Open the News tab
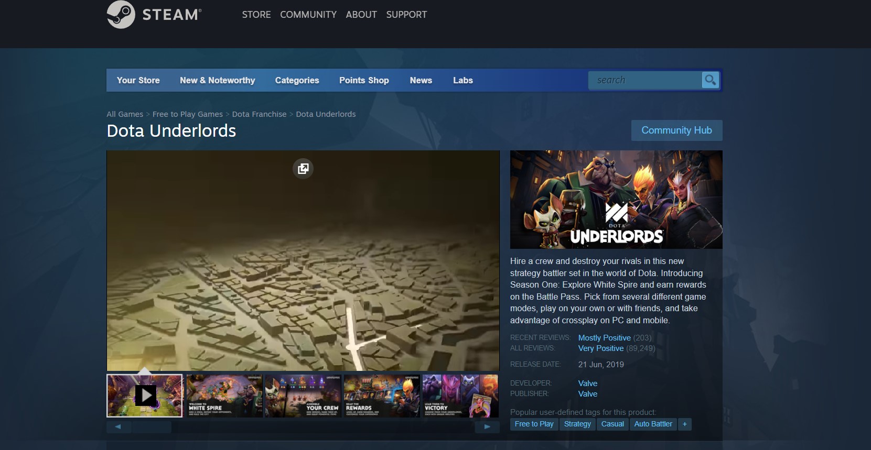871x450 pixels. pyautogui.click(x=421, y=80)
